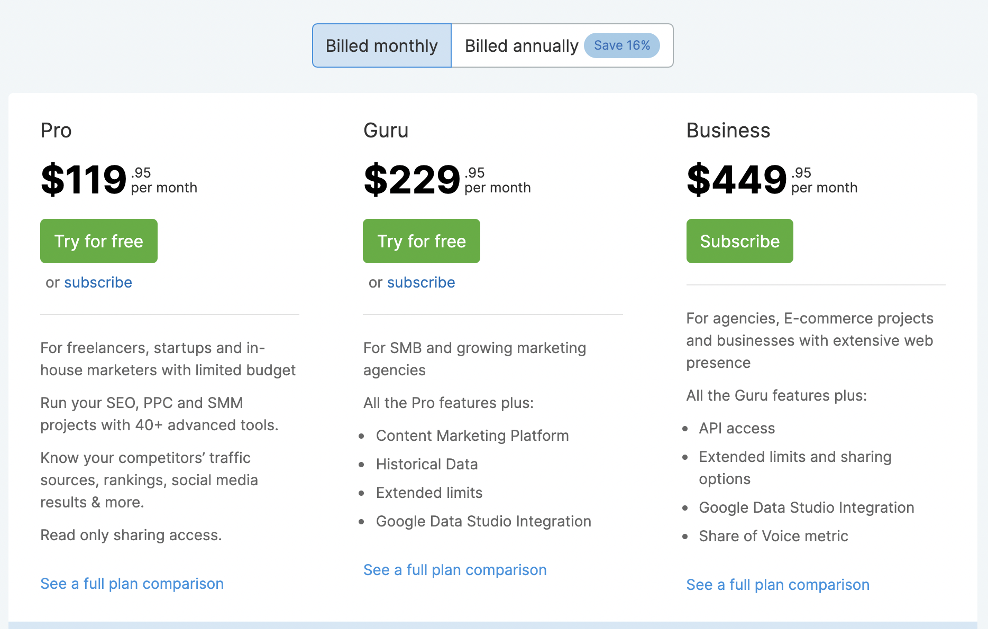Screen dimensions: 988x629
Task: Click Try for free under Pro
Action: click(99, 241)
